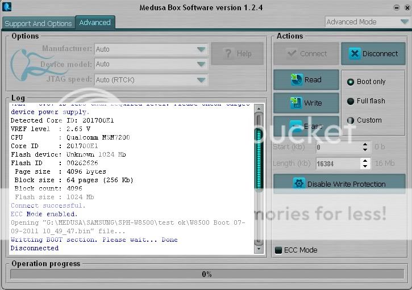
Task: Expand the Device model dropdown
Action: pyautogui.click(x=151, y=64)
